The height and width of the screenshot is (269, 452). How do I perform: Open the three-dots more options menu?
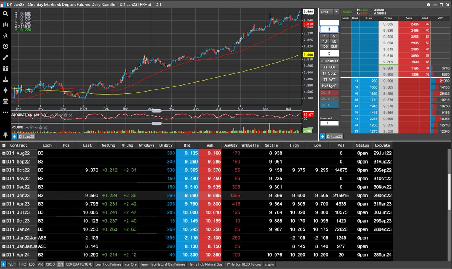click(5, 112)
